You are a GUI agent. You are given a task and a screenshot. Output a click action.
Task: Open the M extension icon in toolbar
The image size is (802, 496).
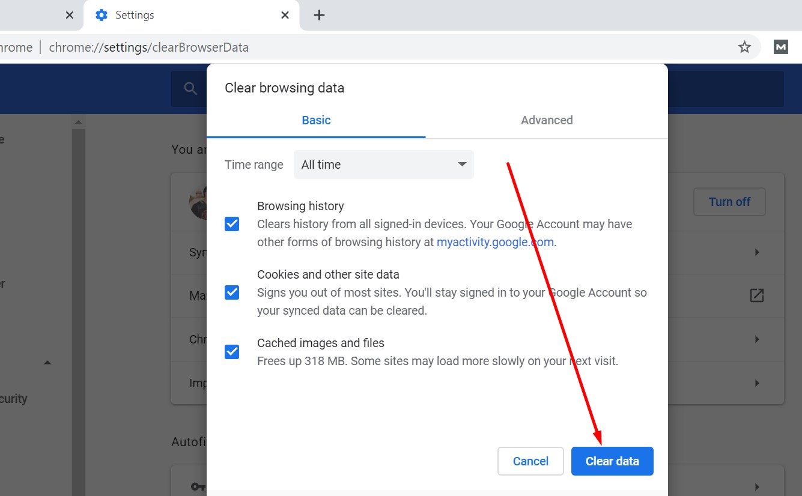pyautogui.click(x=780, y=47)
